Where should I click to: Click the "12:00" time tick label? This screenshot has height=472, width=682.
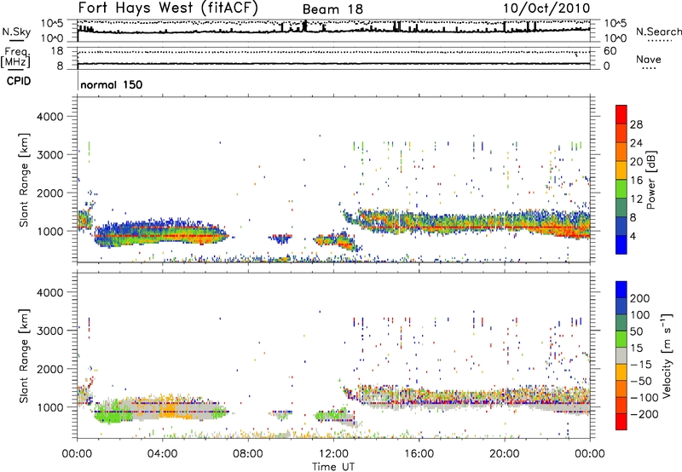click(x=333, y=454)
